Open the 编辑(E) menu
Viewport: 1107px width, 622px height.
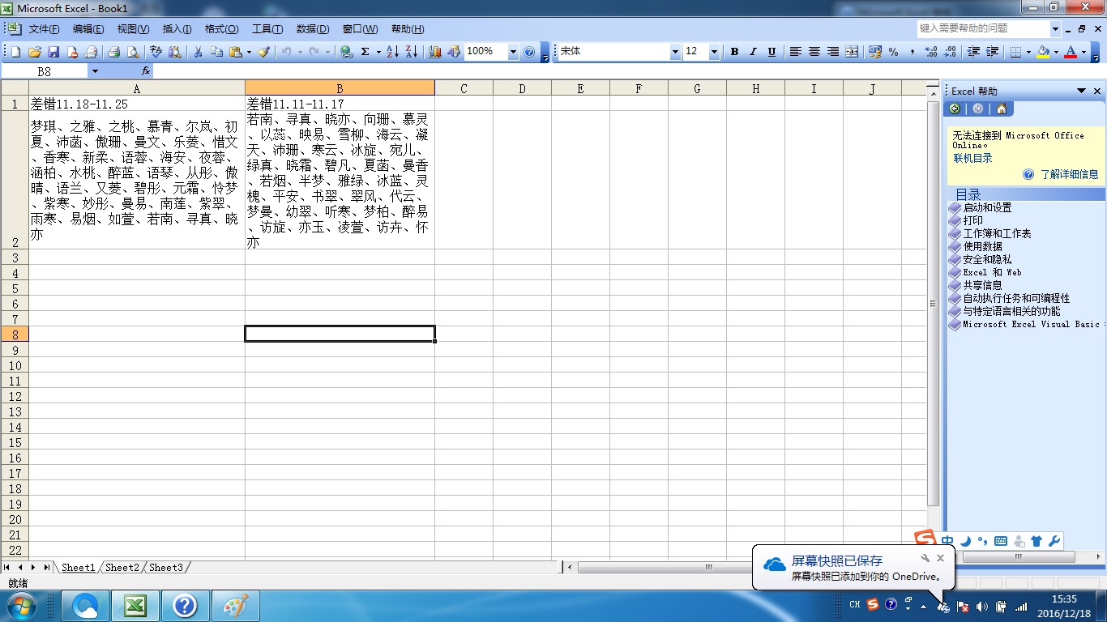pyautogui.click(x=88, y=29)
